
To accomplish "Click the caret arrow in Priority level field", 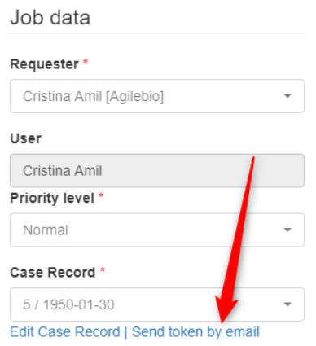I will point(287,230).
